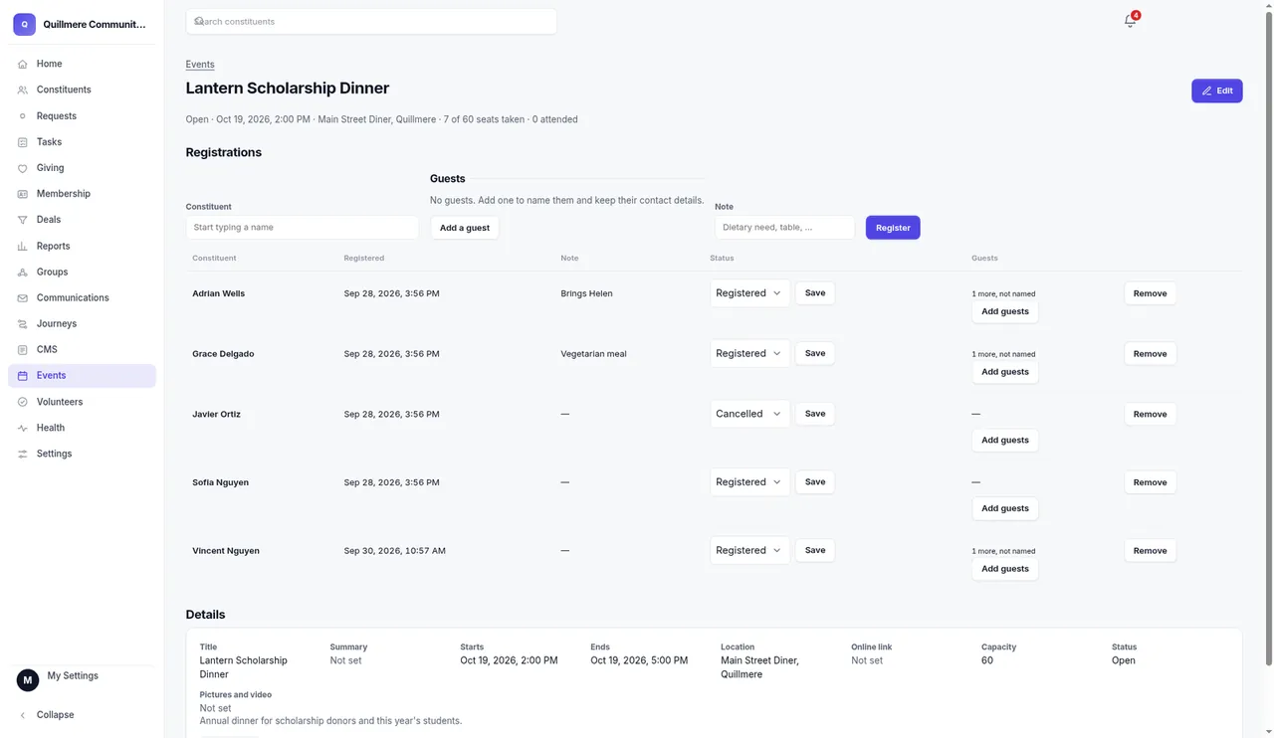Click the Settings sliders icon
Viewport: 1274px width, 738px height.
click(x=23, y=454)
